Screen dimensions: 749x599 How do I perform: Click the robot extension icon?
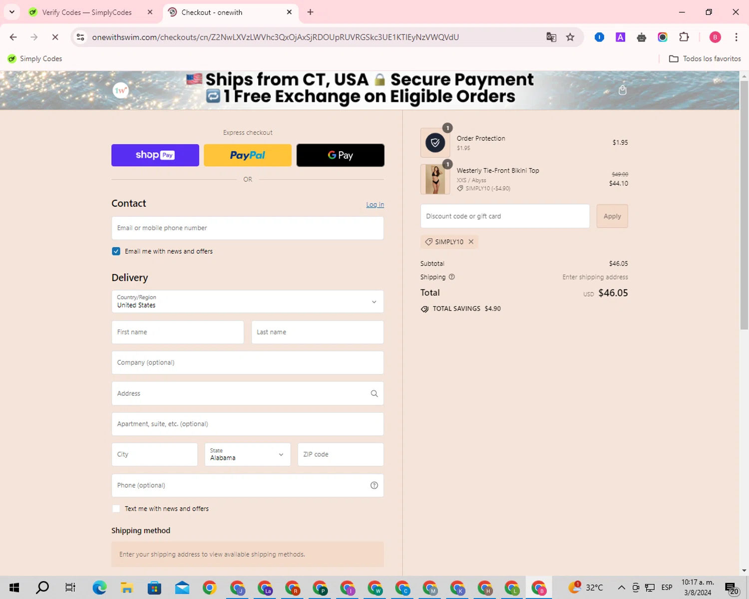[642, 37]
